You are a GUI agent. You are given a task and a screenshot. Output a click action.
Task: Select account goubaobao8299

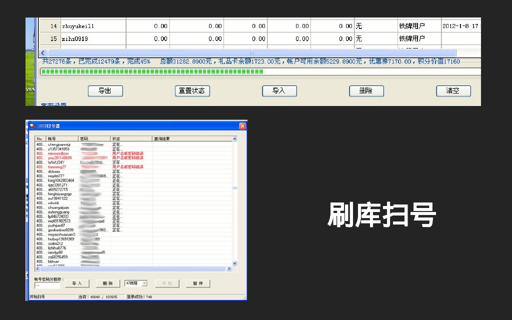(x=60, y=230)
